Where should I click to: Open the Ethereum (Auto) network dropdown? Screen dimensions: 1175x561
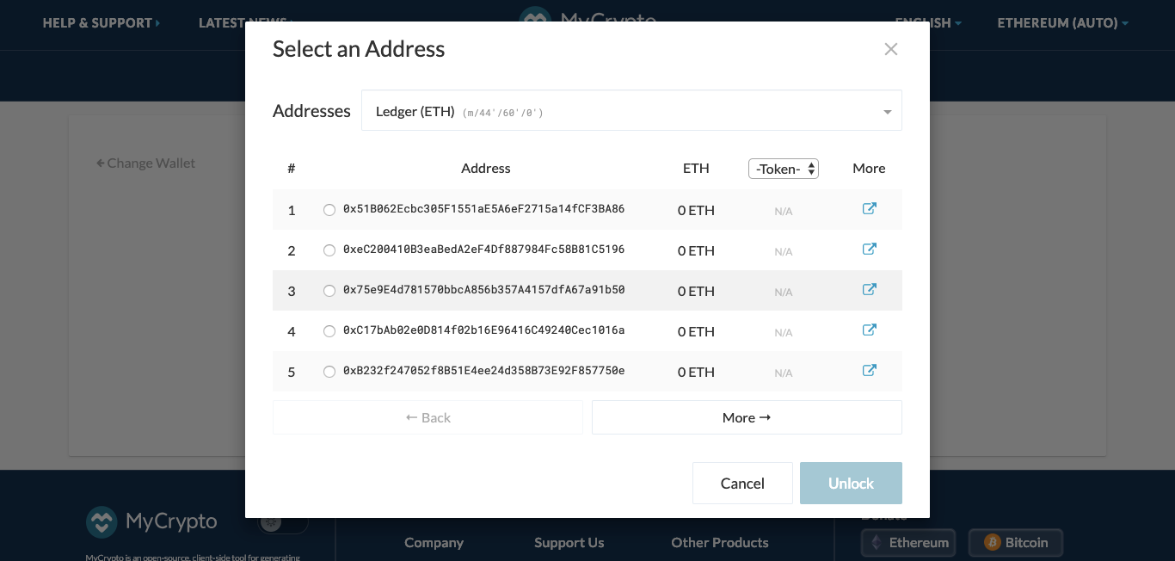(1062, 23)
